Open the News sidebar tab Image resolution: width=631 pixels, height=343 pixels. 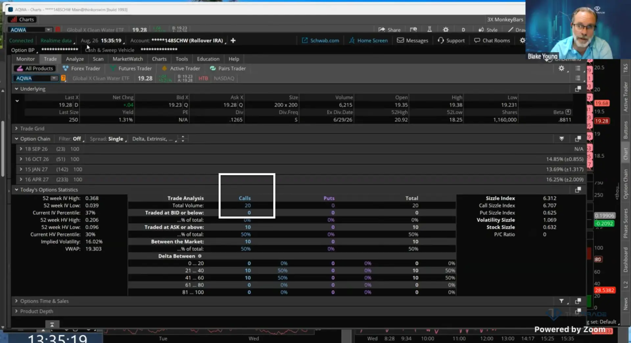(x=625, y=304)
